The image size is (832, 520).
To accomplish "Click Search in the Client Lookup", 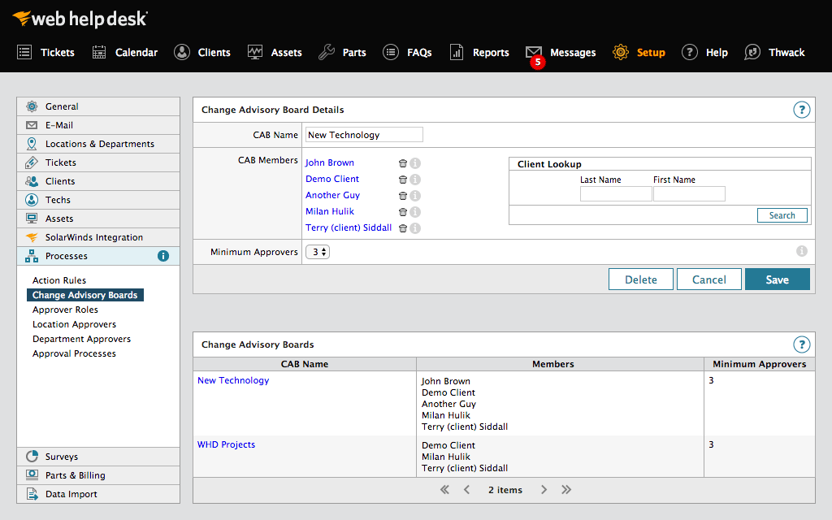I will [782, 214].
